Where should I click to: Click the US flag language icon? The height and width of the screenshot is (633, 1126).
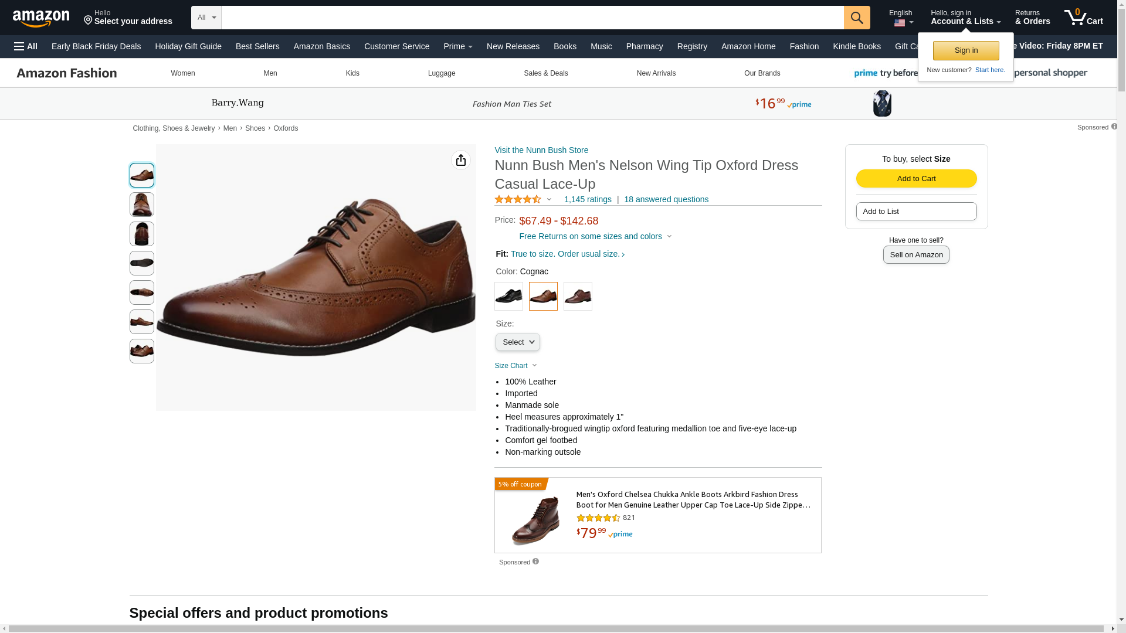coord(900,23)
